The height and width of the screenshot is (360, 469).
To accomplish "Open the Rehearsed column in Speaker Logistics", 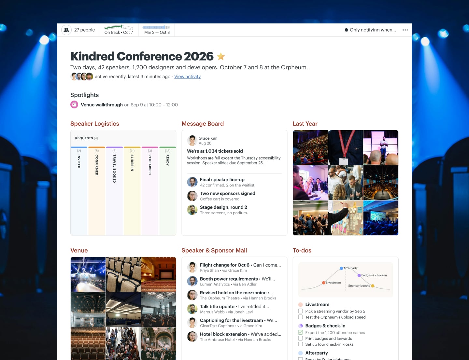I will [x=150, y=191].
